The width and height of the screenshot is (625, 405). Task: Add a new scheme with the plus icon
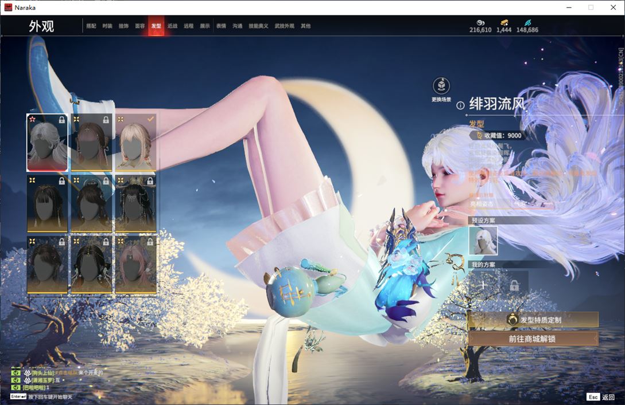483,285
